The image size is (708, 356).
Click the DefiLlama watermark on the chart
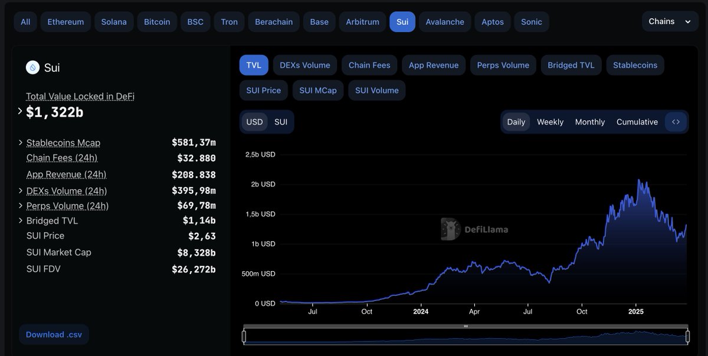474,229
